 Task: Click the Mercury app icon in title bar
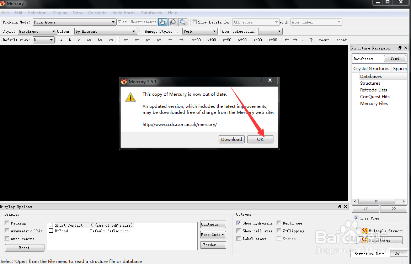[x=2, y=4]
